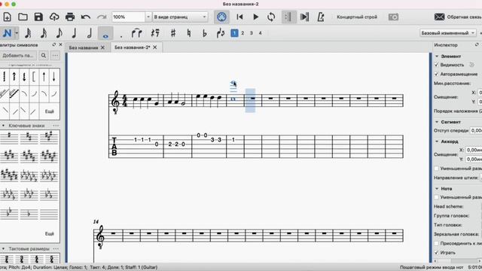Screen dimensions: 482x271
Task: Click 'Отступ спереди' value field
Action: click(x=476, y=130)
